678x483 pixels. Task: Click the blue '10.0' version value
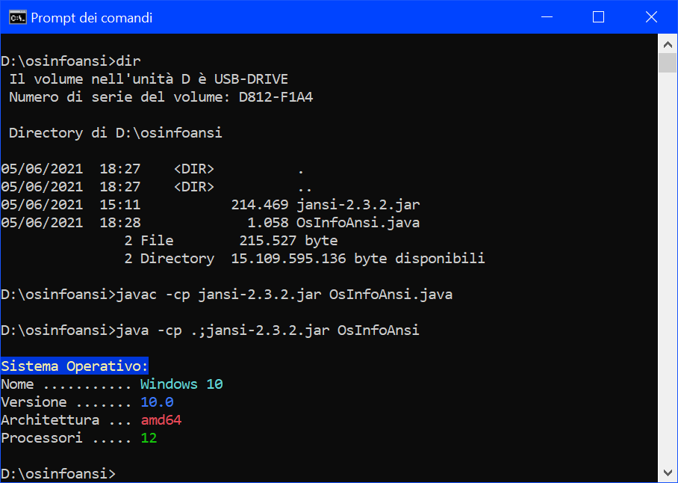157,402
